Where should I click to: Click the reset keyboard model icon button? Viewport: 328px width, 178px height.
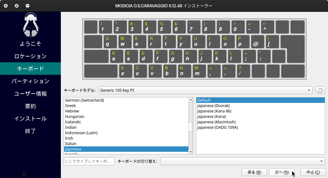coord(320,90)
